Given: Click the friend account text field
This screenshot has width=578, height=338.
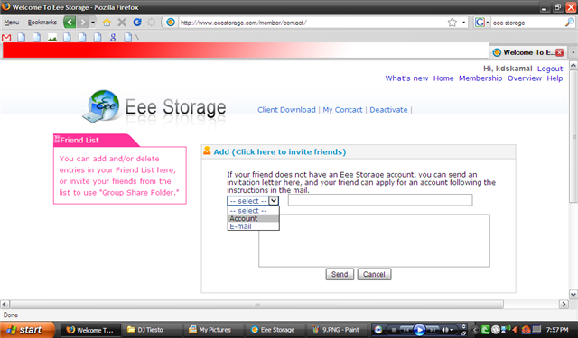Looking at the screenshot, I should click(x=380, y=200).
